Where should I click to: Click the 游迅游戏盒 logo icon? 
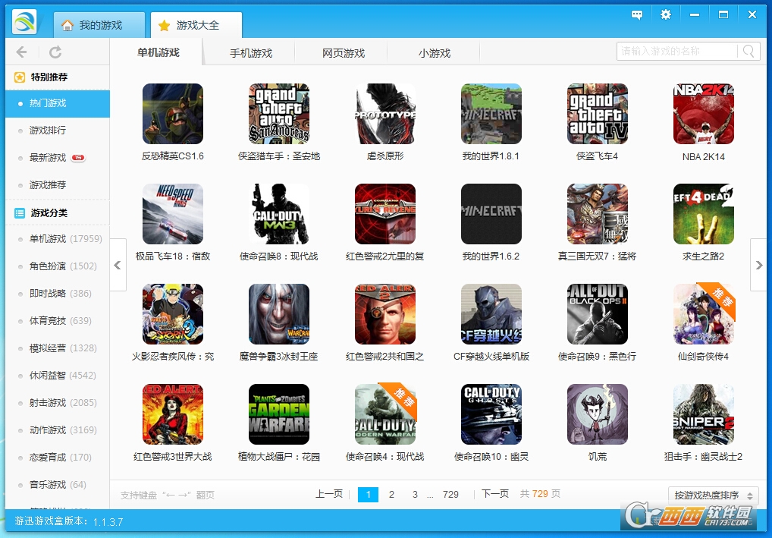coord(25,22)
